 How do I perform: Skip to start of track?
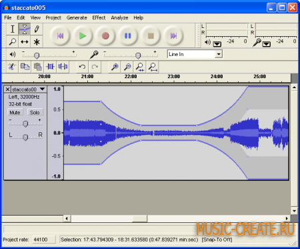click(60, 35)
